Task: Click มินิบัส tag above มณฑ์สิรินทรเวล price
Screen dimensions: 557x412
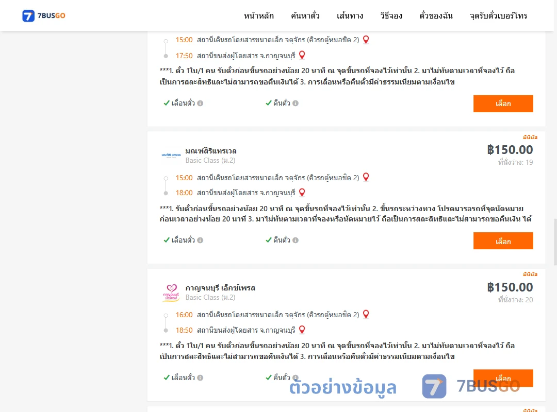Action: (530, 137)
